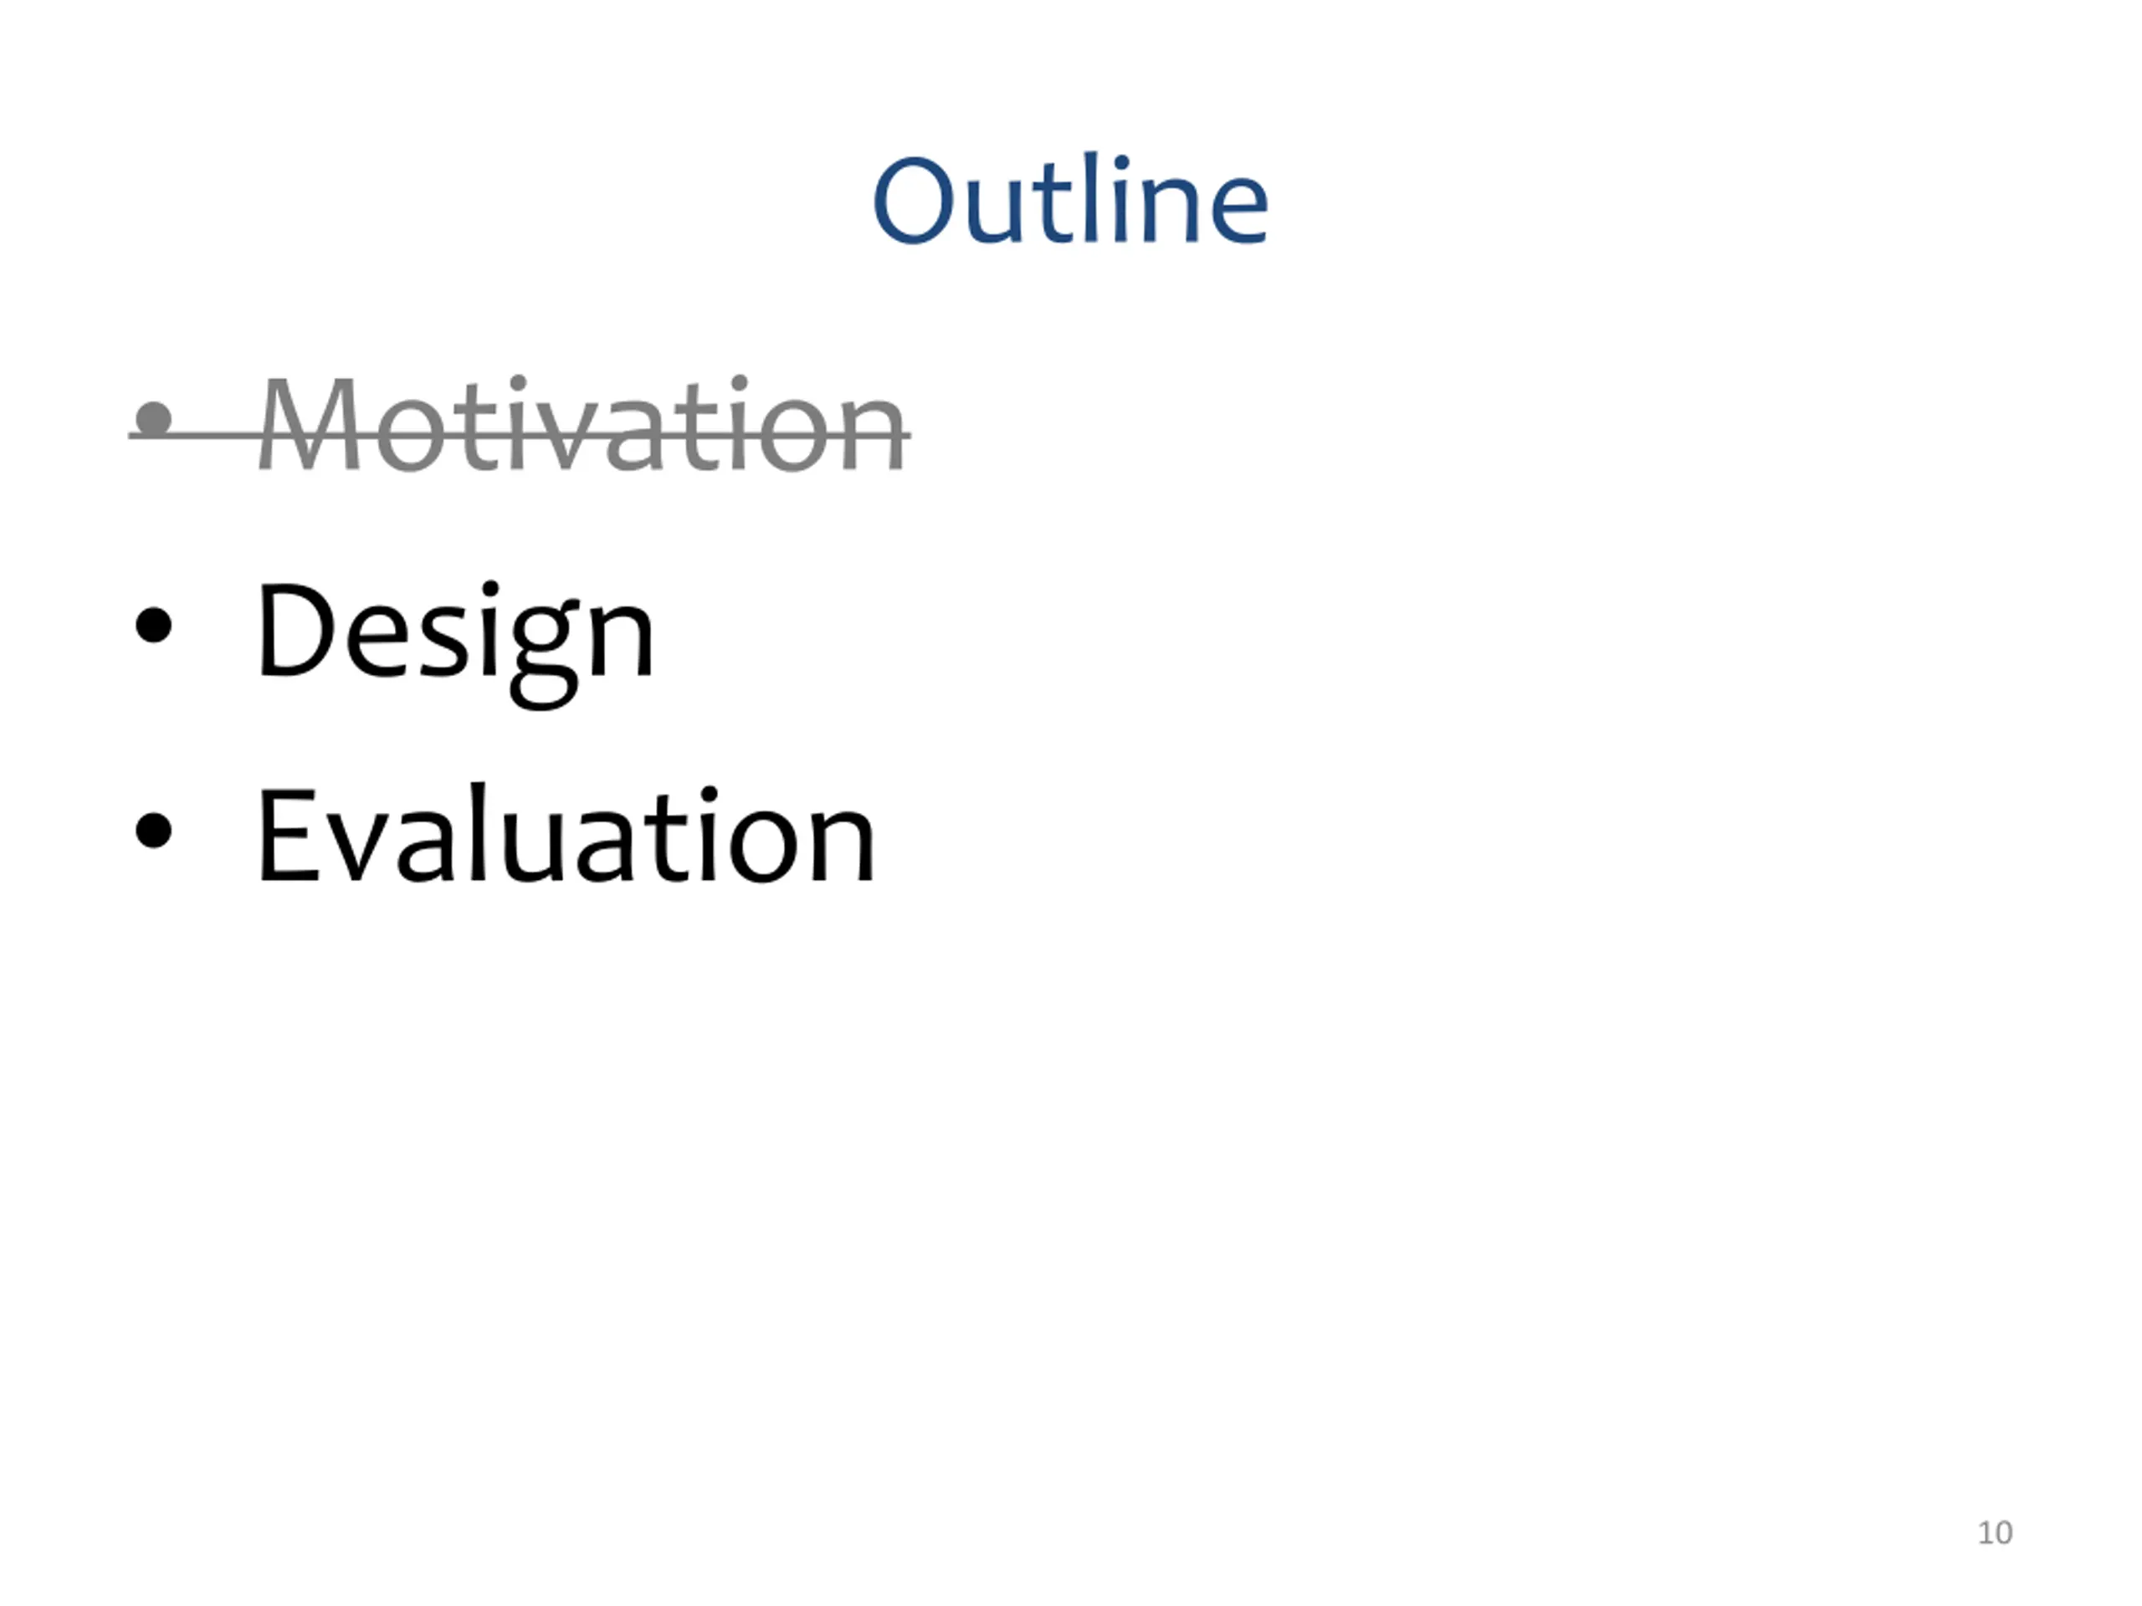Screen dimensions: 2142x1606
Task: Click the black bullet dot before Evaluation
Action: [x=154, y=831]
